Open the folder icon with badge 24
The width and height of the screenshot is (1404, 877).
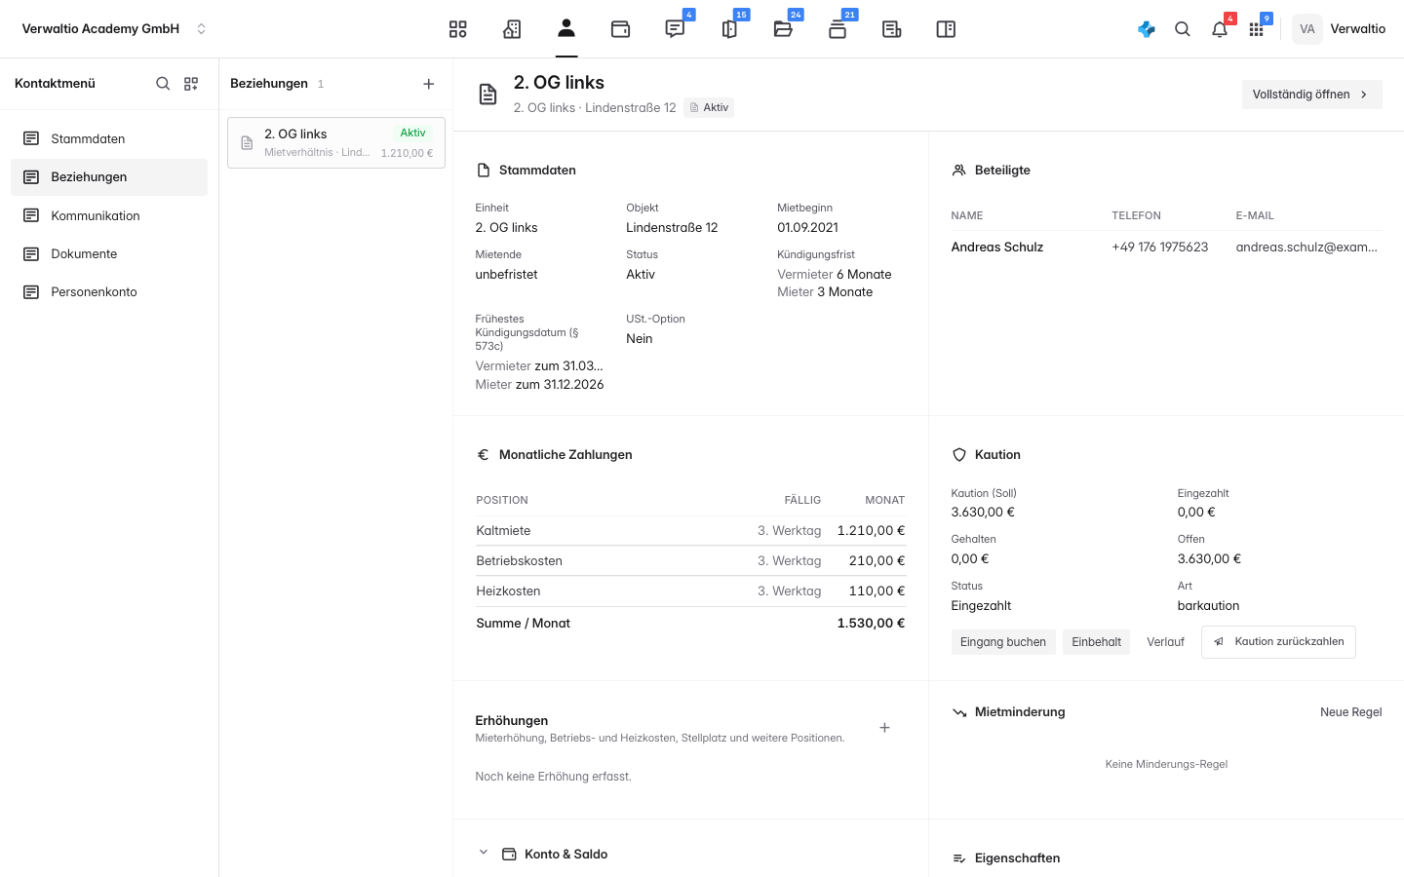tap(783, 29)
